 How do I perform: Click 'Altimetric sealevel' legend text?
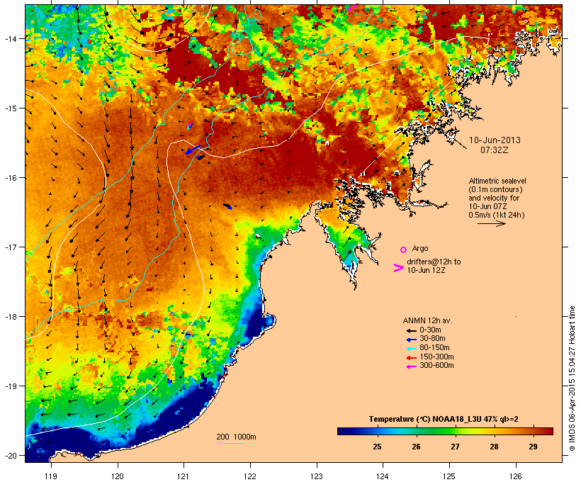click(497, 181)
